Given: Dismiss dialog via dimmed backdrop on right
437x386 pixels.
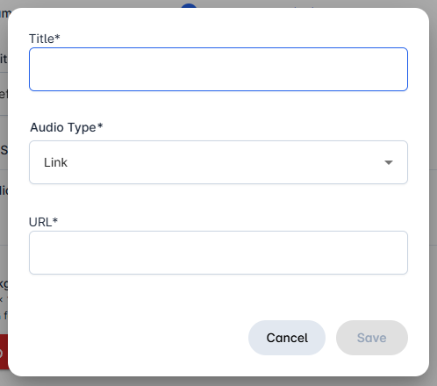Looking at the screenshot, I should (x=433, y=193).
